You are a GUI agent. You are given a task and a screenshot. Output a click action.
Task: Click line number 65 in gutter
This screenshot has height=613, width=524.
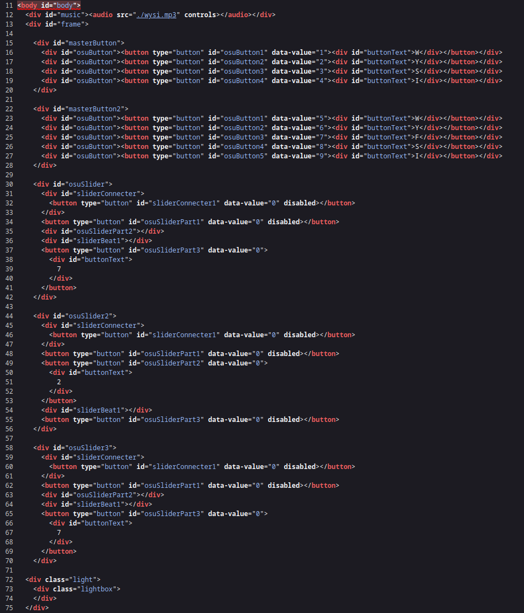point(9,514)
